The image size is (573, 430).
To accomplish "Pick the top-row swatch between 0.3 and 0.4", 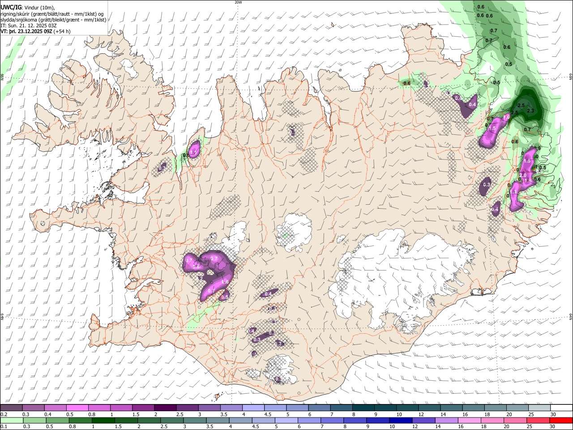I will click(x=33, y=408).
